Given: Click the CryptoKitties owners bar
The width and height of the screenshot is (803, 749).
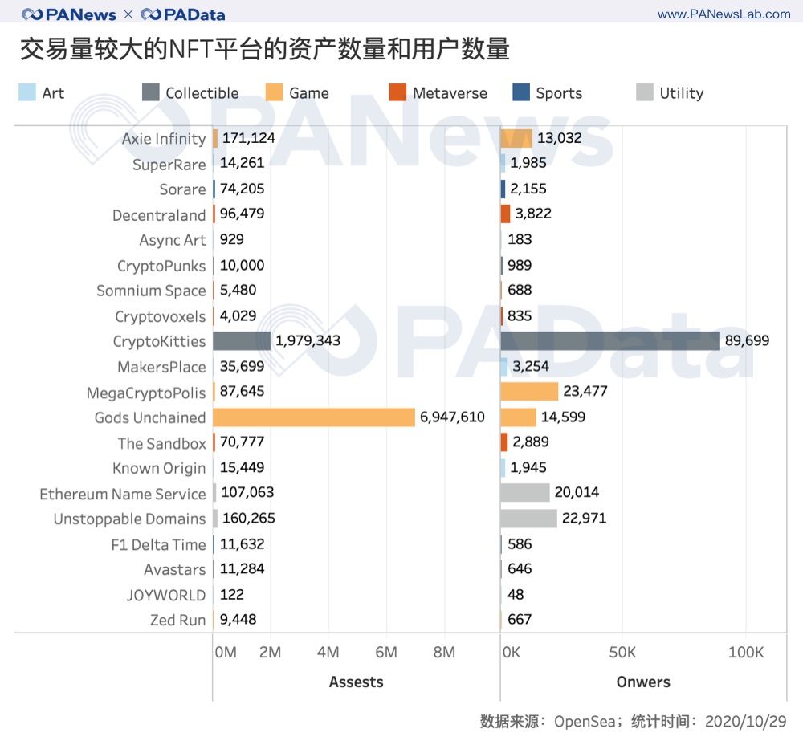Looking at the screenshot, I should (610, 341).
